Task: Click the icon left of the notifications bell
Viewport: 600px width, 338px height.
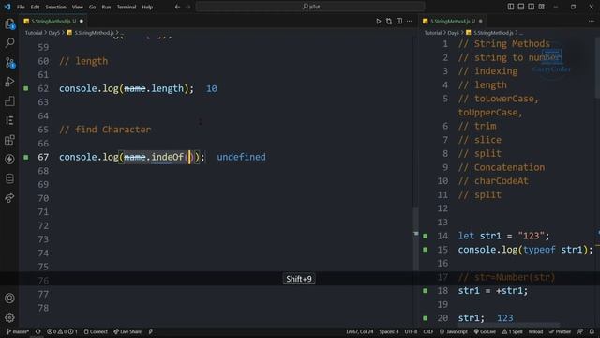Action: (x=580, y=331)
